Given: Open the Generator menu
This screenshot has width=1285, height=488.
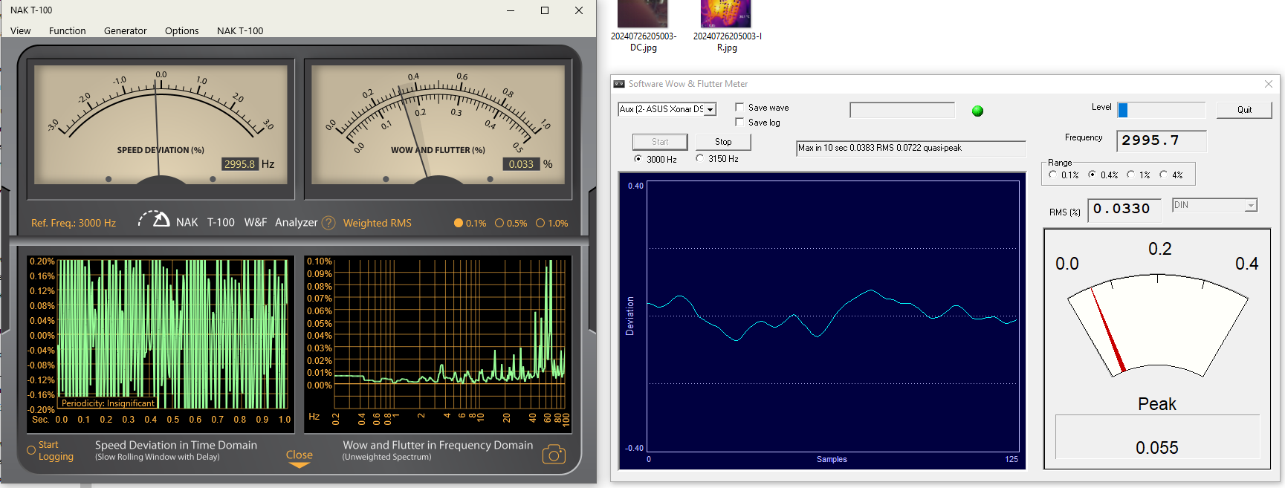Looking at the screenshot, I should pos(125,30).
